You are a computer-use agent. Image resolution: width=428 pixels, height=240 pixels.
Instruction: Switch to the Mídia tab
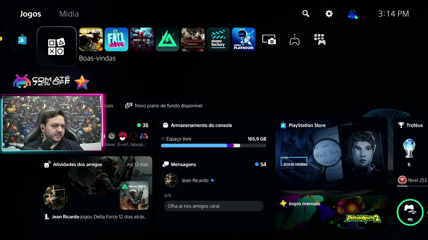[69, 14]
